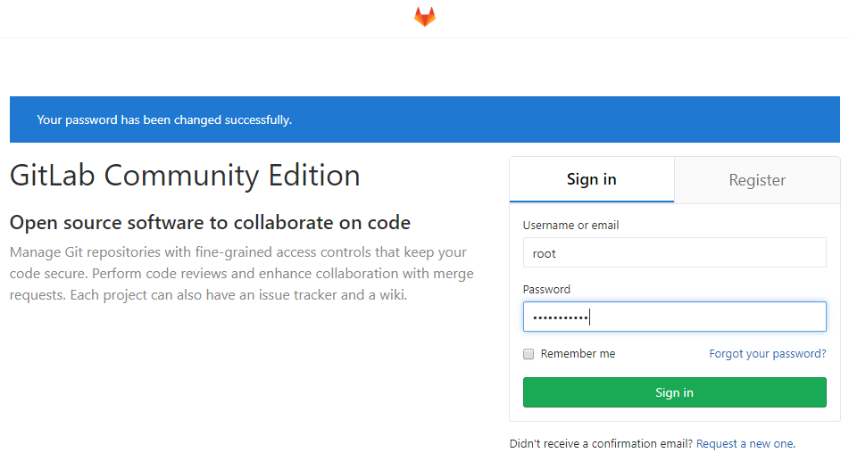Viewport: 849px width, 461px height.
Task: Open the Forgot your password link
Action: 768,354
